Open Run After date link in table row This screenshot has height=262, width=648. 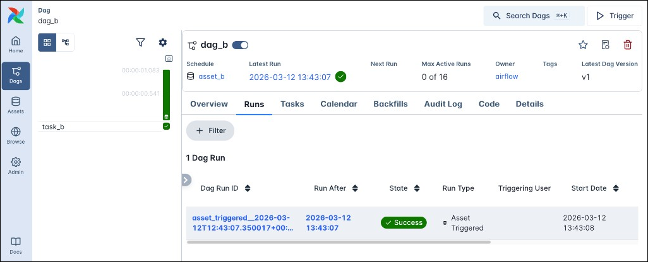(x=328, y=223)
